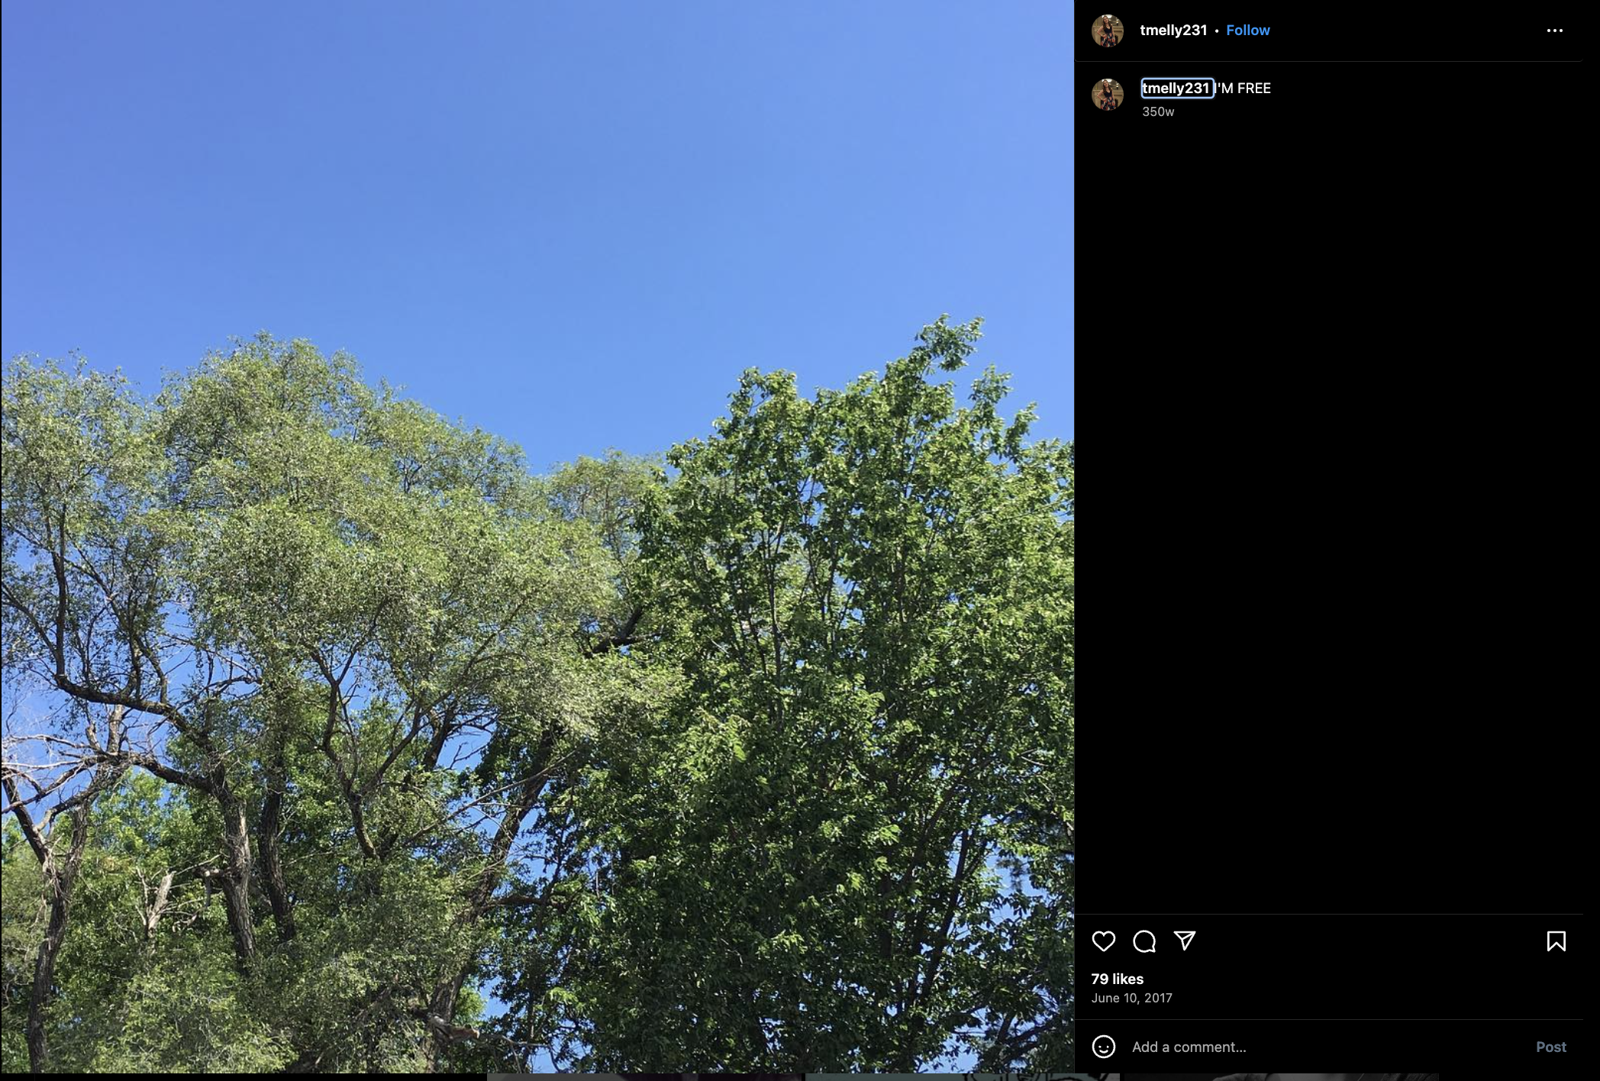Open the emoji picker in comment box
The image size is (1600, 1081).
(x=1103, y=1047)
